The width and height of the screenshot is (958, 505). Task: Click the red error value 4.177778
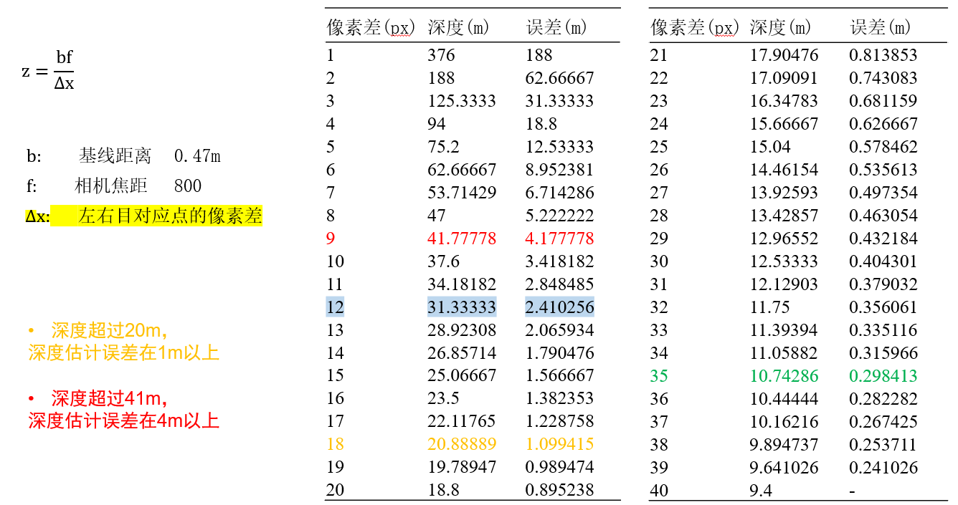tap(559, 239)
